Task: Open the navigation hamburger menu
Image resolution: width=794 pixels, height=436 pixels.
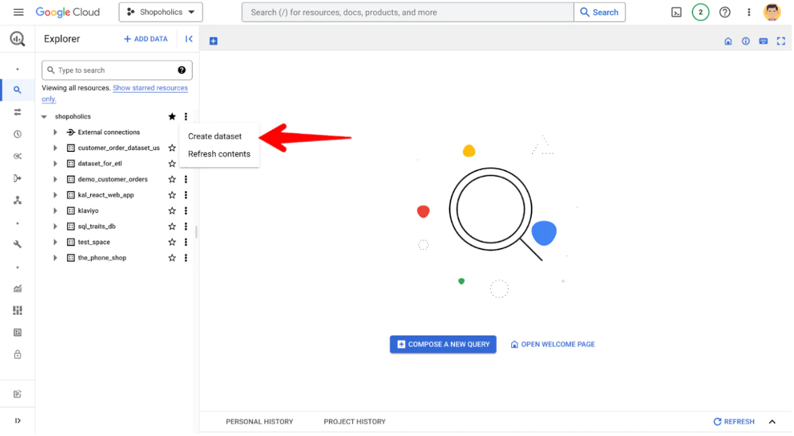Action: click(17, 12)
